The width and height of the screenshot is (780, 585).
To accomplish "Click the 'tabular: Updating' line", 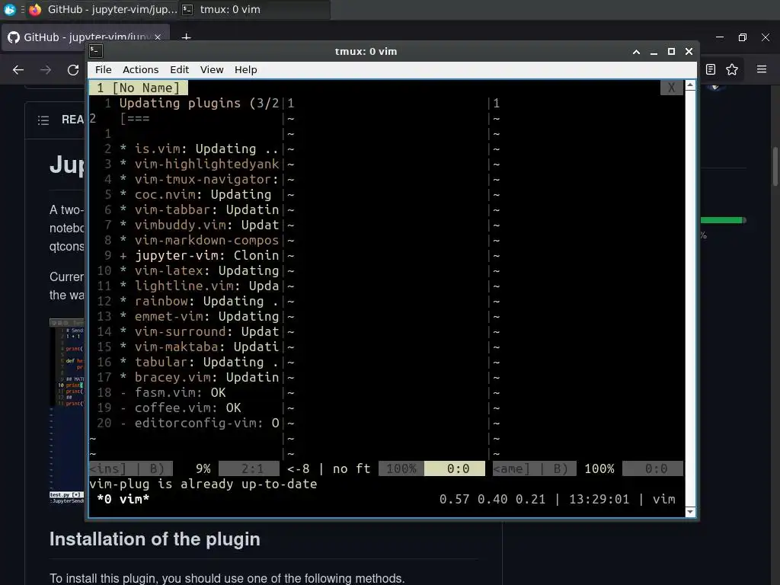I will 199,362.
